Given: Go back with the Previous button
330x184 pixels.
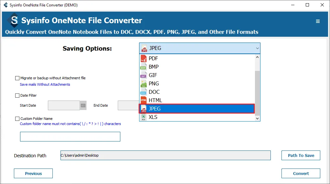Looking at the screenshot, I should pyautogui.click(x=33, y=173).
